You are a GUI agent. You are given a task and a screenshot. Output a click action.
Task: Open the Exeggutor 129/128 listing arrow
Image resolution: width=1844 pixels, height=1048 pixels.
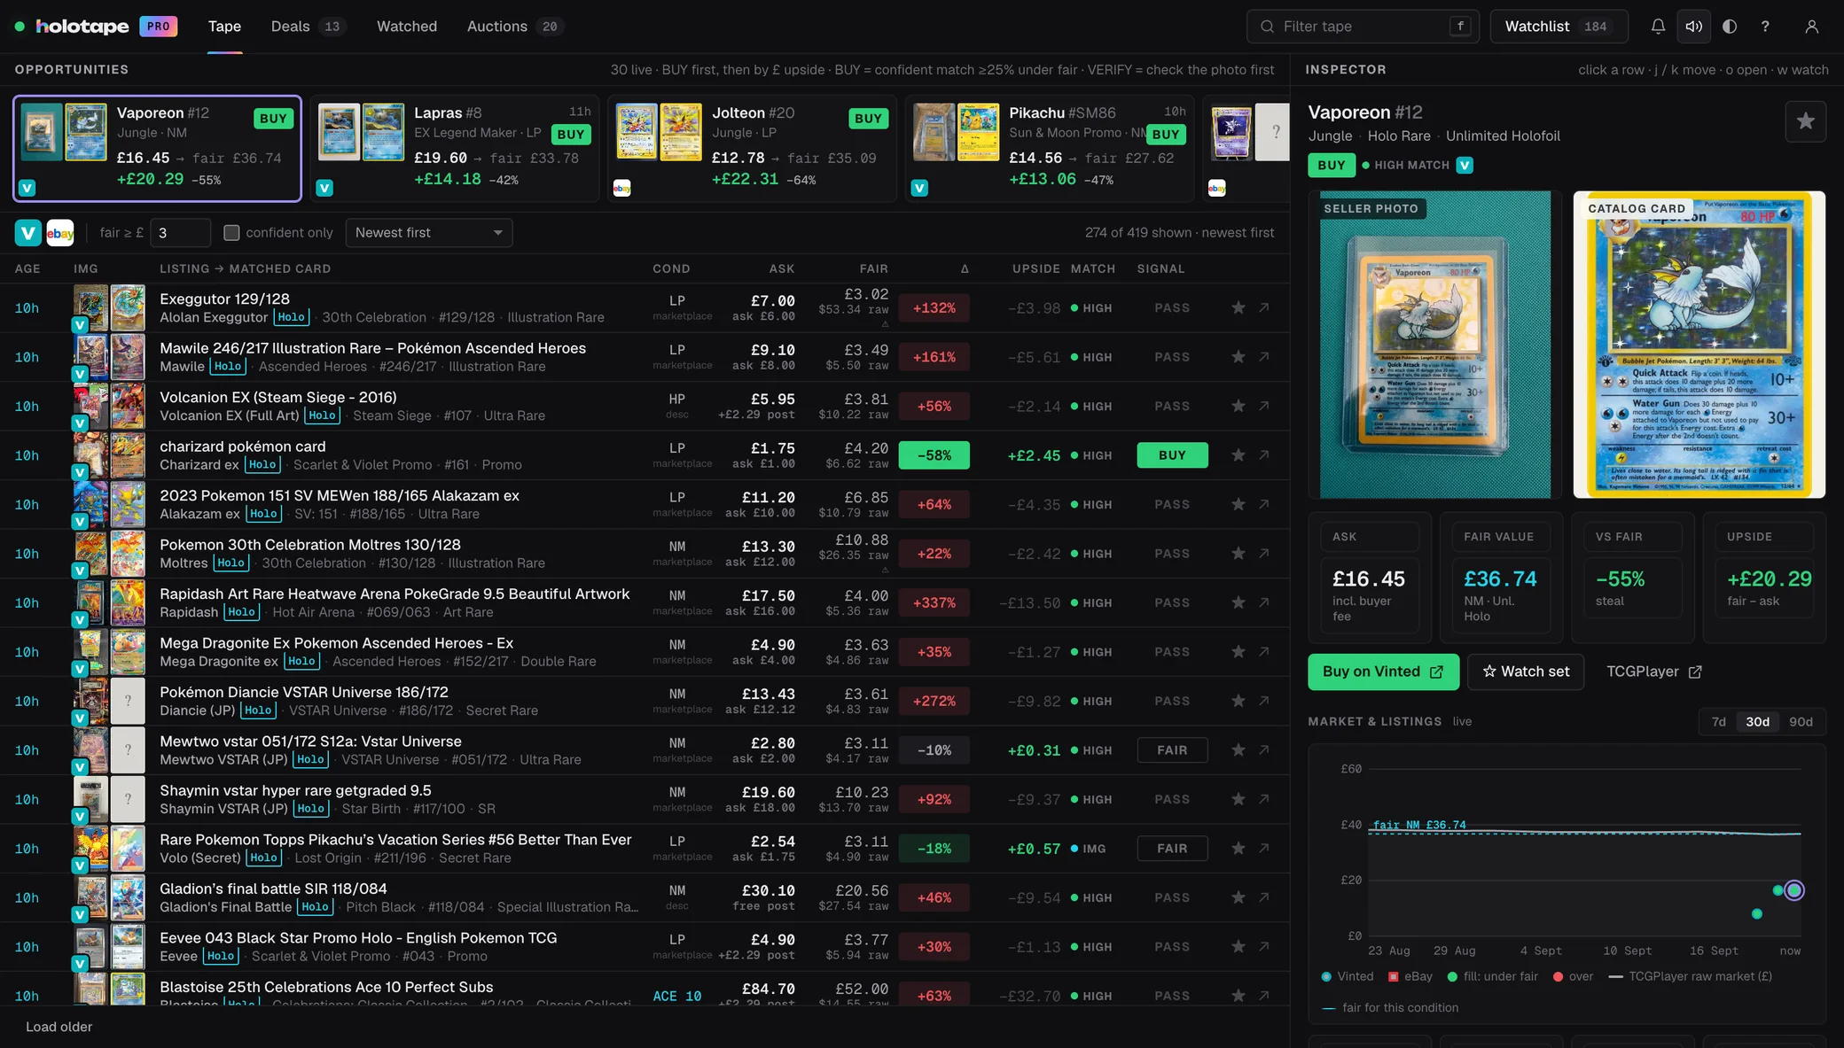pos(1264,308)
